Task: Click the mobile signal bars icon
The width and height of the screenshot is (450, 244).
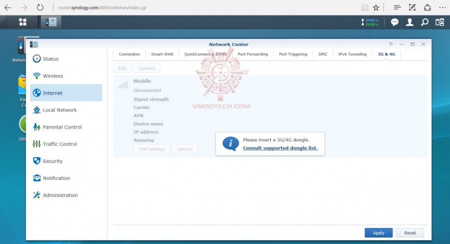Action: [122, 84]
